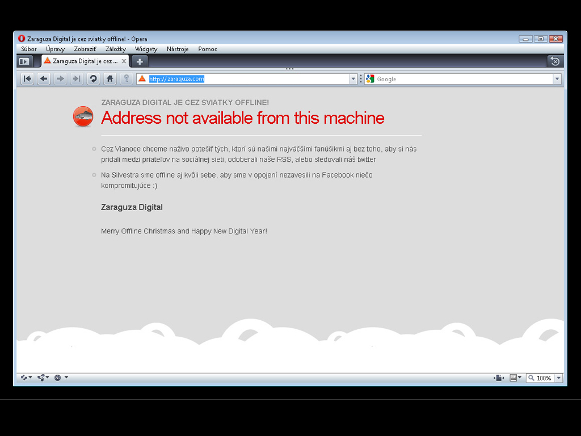Open Opera Turbo status bar icon

pyautogui.click(x=57, y=378)
